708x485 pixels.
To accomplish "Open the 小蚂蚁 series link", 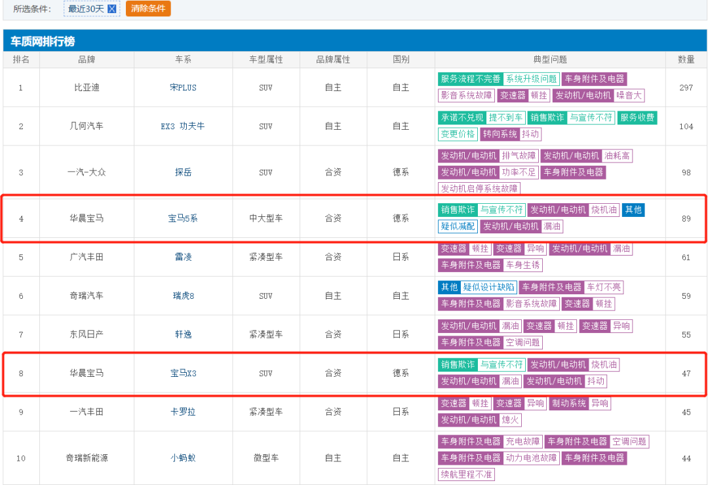I will click(x=183, y=458).
